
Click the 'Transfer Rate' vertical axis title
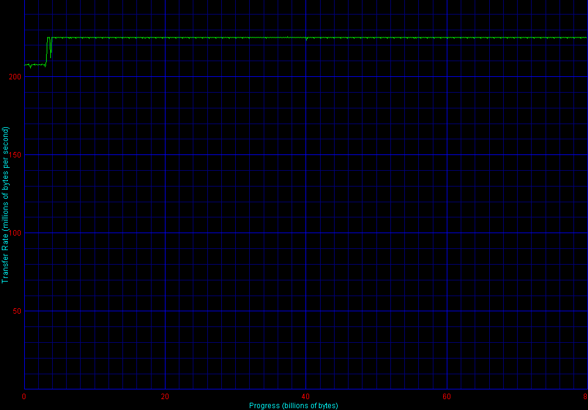click(5, 205)
